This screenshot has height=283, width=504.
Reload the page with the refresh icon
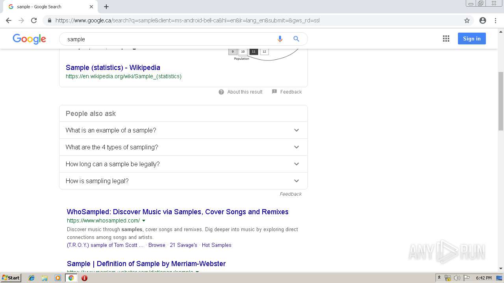pyautogui.click(x=34, y=20)
